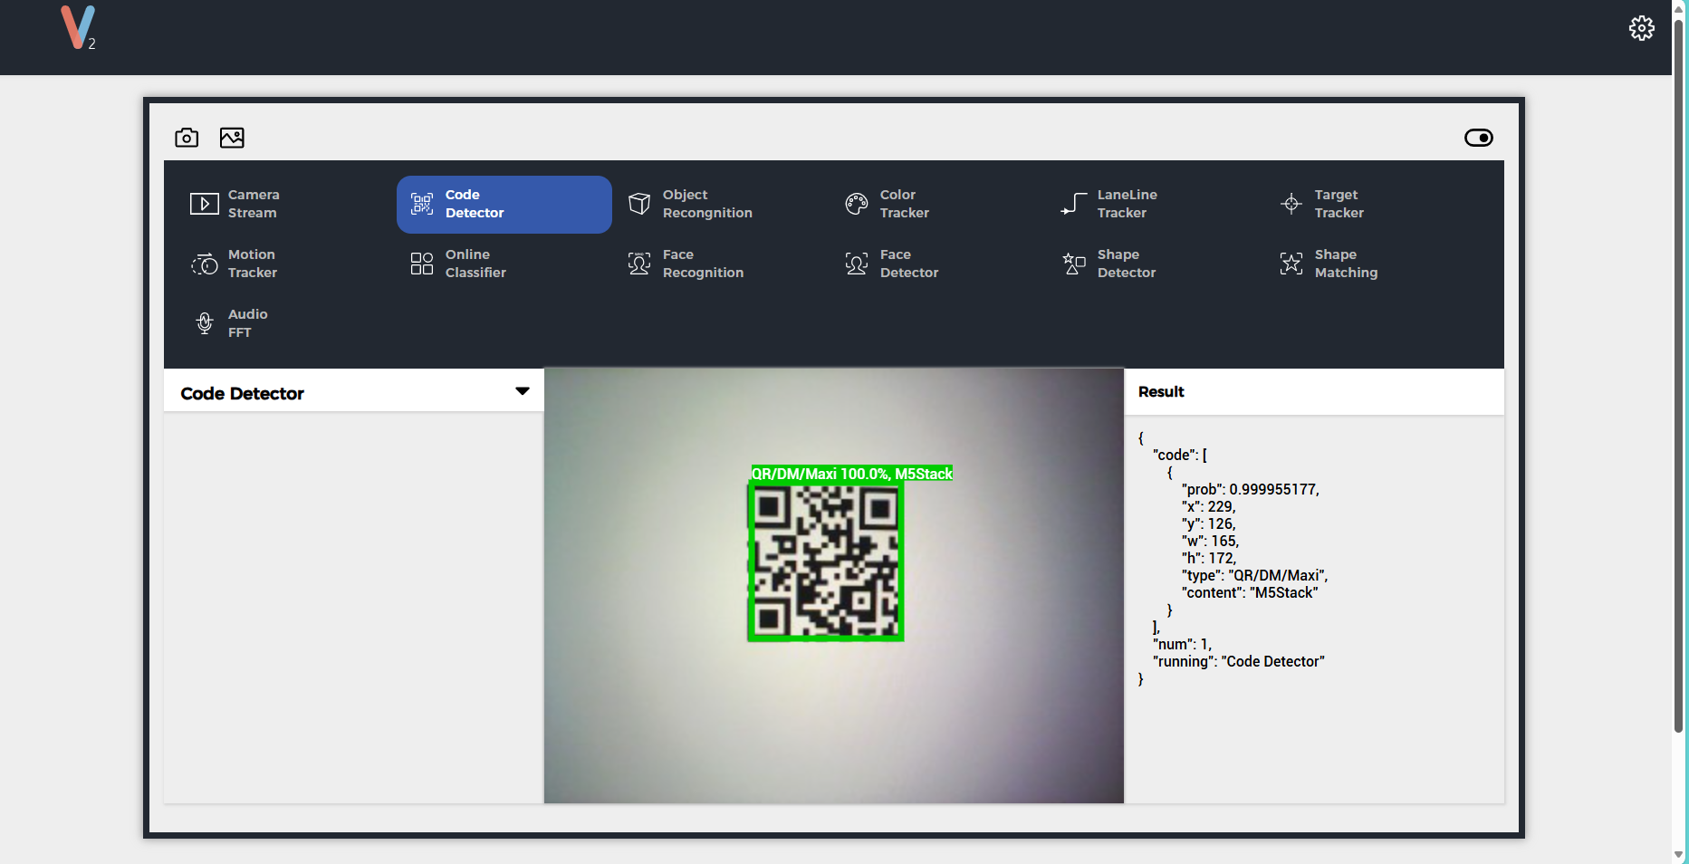This screenshot has height=864, width=1689.
Task: Open Motion Tracker function label
Action: (253, 264)
